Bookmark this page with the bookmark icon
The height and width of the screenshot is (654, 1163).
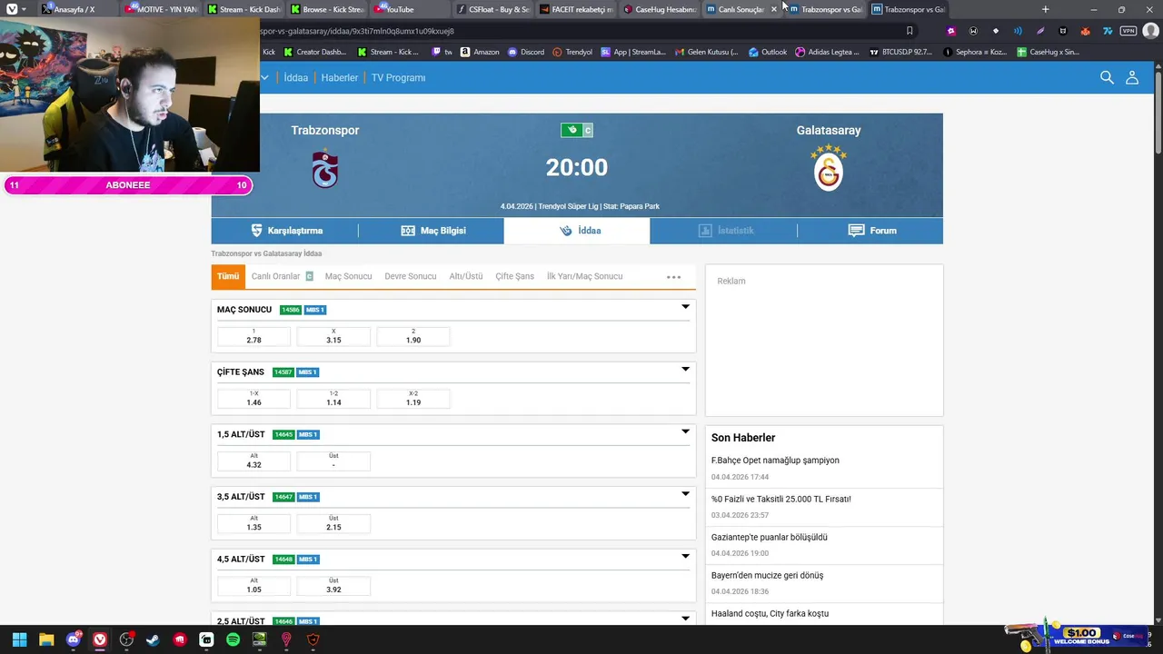[910, 31]
